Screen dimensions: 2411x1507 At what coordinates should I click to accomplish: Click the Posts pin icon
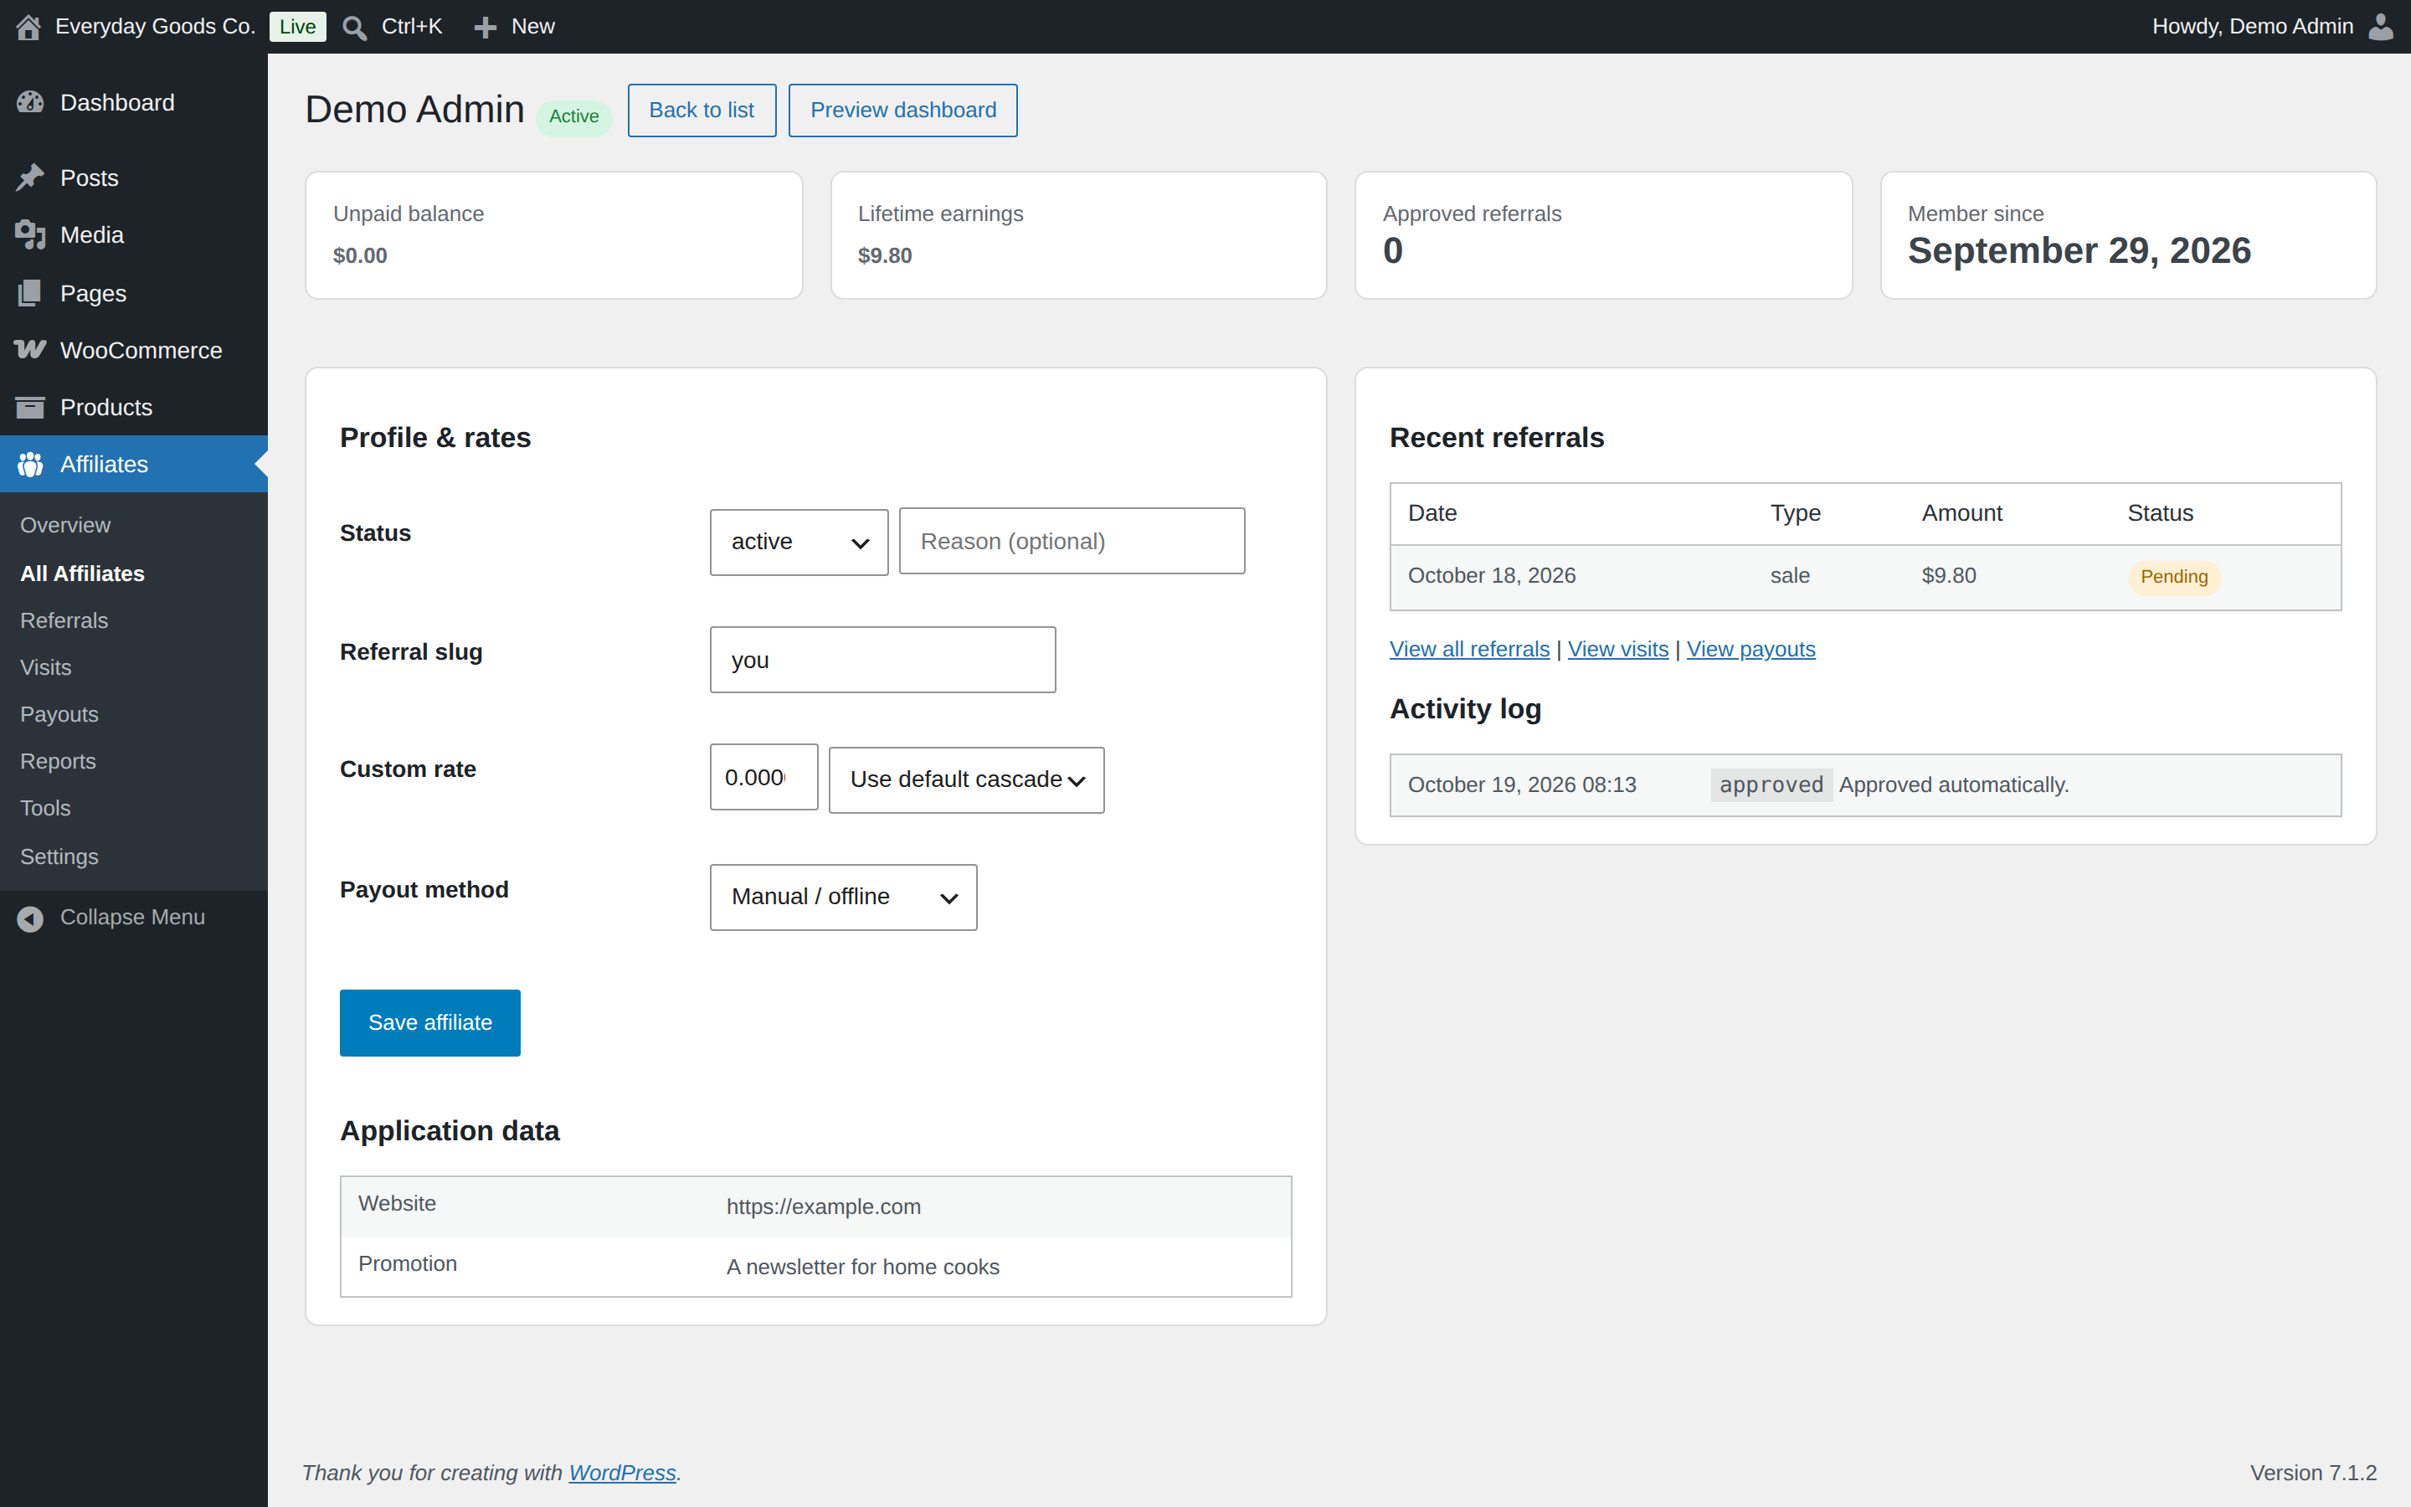[30, 178]
